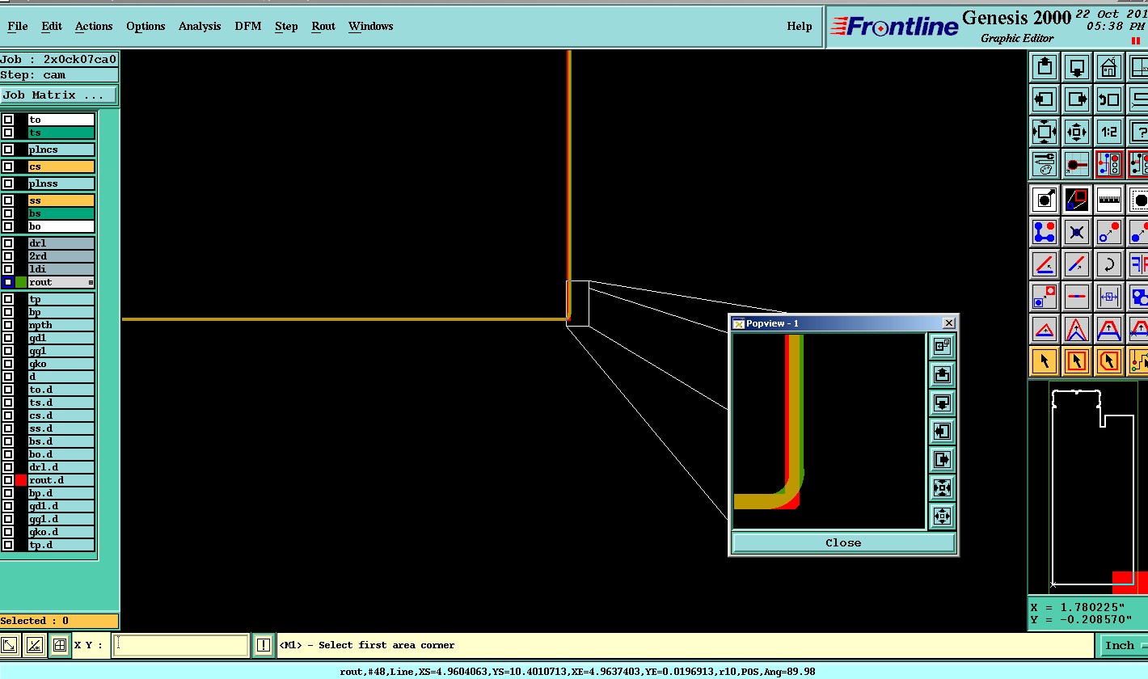Click the pan left icon in main toolbar
The height and width of the screenshot is (679, 1148).
[1045, 99]
